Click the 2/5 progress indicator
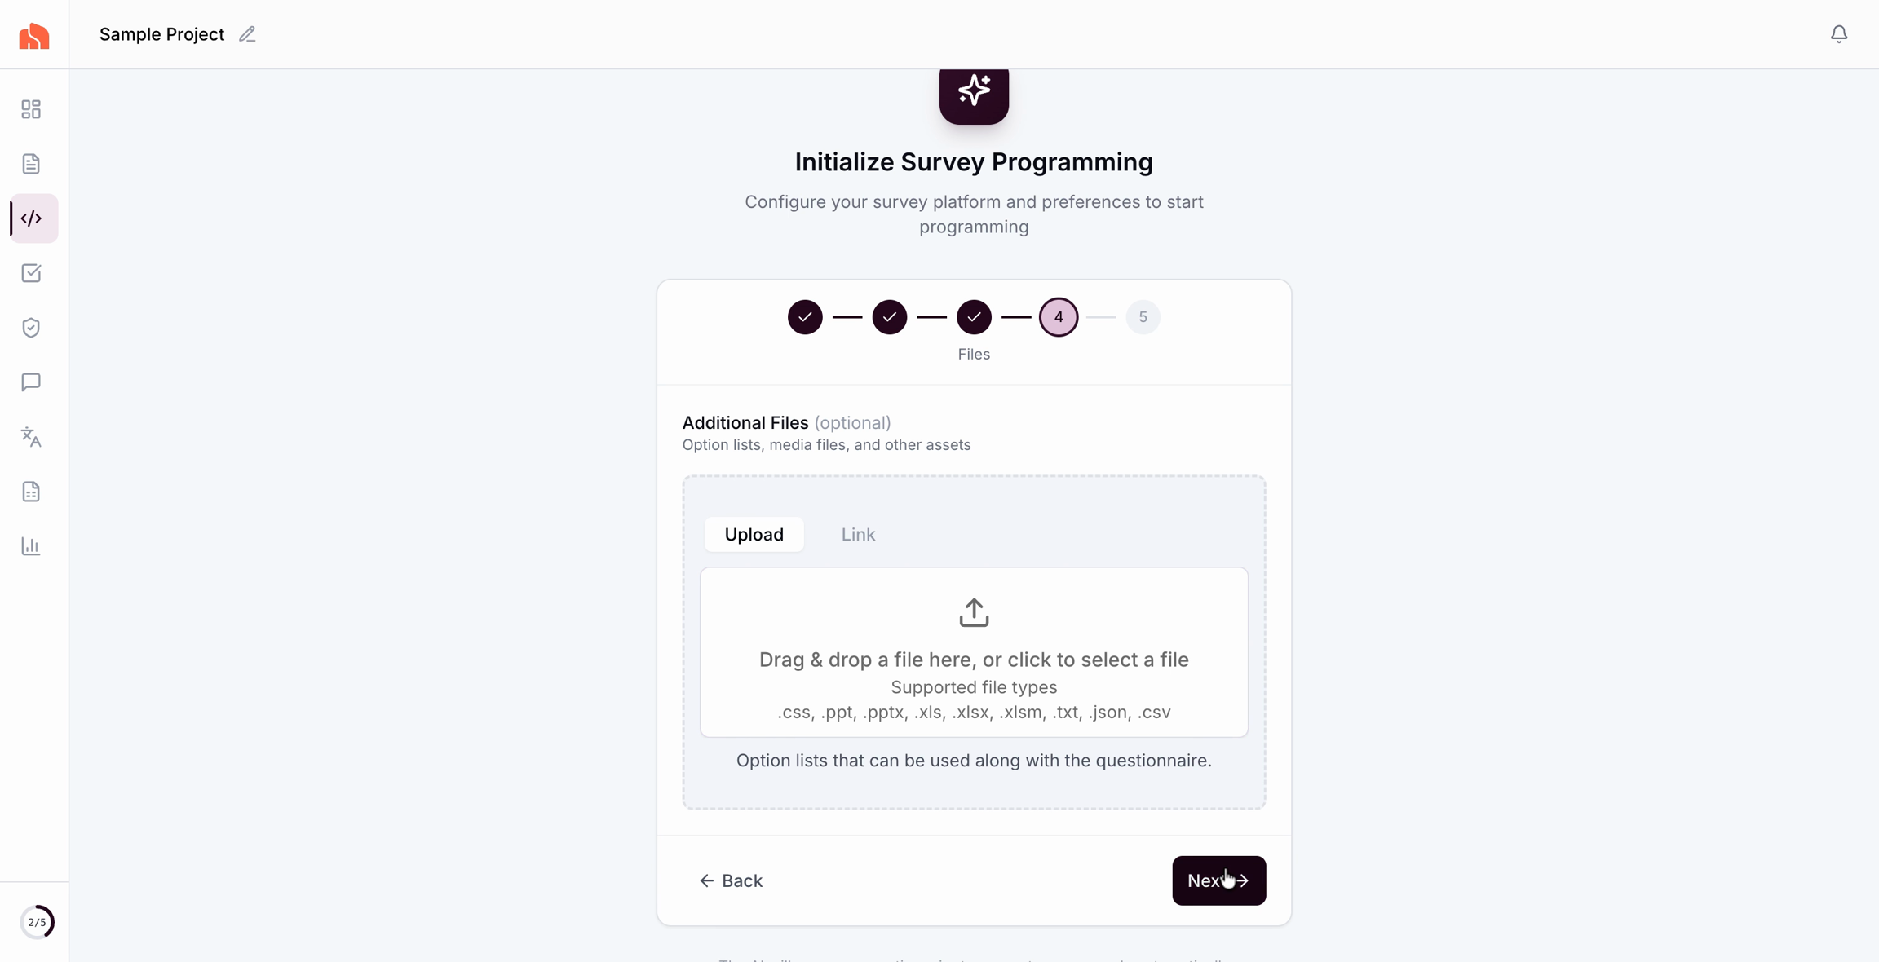1879x962 pixels. (37, 922)
